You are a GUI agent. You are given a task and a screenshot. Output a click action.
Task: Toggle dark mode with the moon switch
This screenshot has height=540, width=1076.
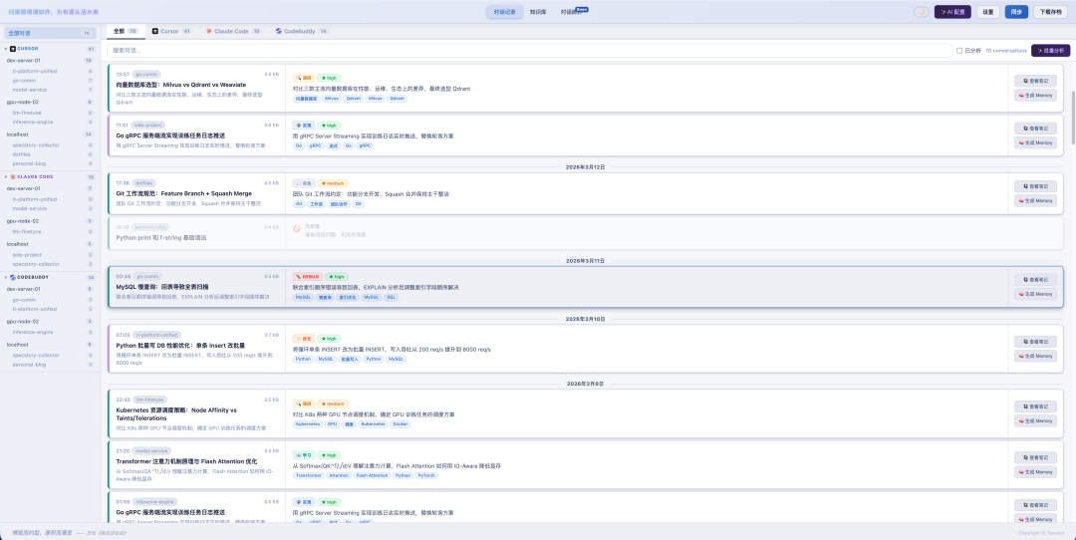point(922,12)
